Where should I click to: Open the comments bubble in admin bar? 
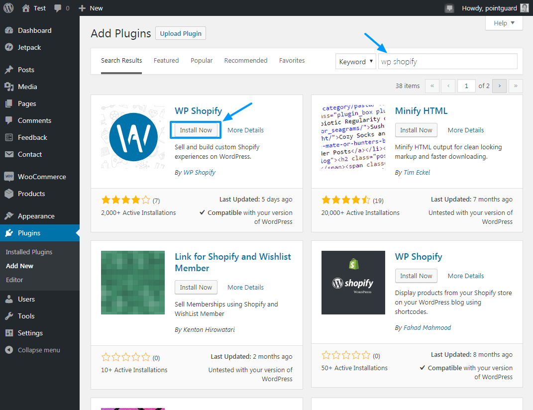pyautogui.click(x=62, y=8)
